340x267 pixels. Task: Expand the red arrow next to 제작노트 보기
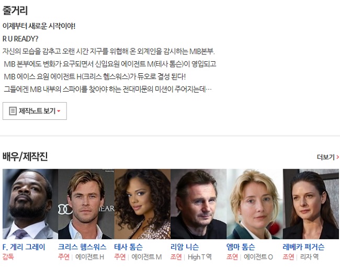coord(59,111)
